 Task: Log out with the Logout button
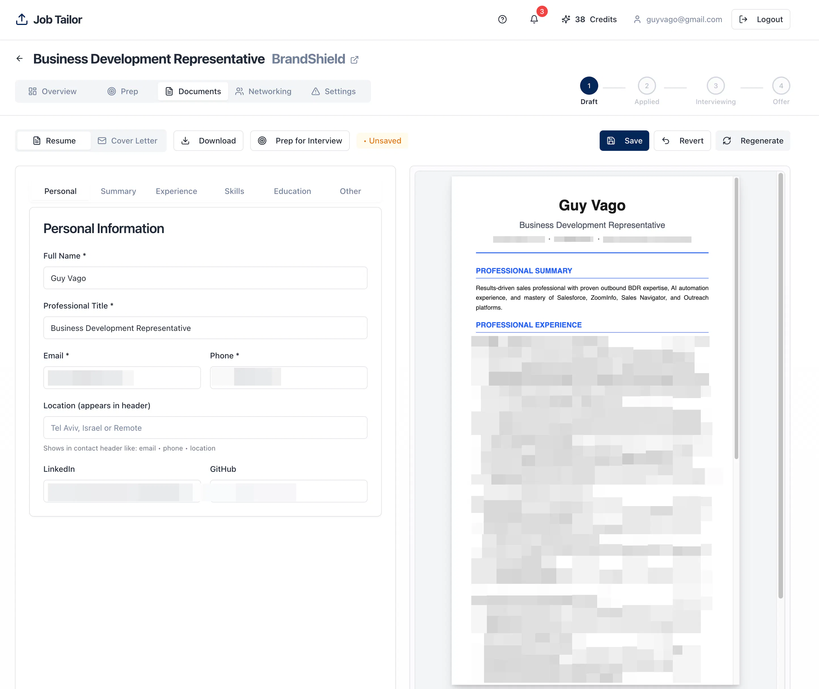pyautogui.click(x=760, y=19)
